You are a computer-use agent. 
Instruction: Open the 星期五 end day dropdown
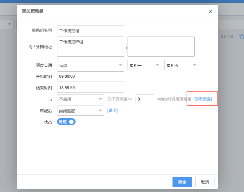point(181,65)
